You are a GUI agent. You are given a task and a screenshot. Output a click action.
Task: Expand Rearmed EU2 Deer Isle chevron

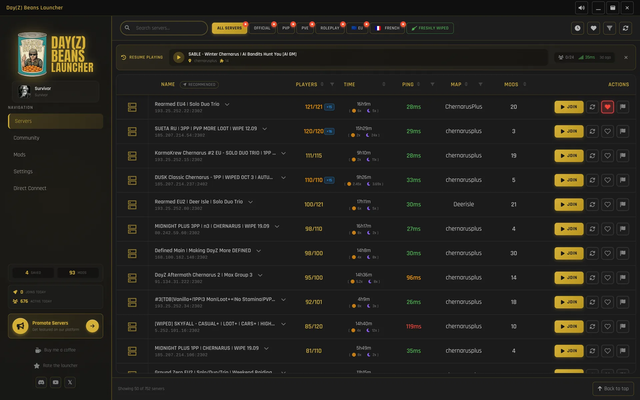click(x=250, y=202)
